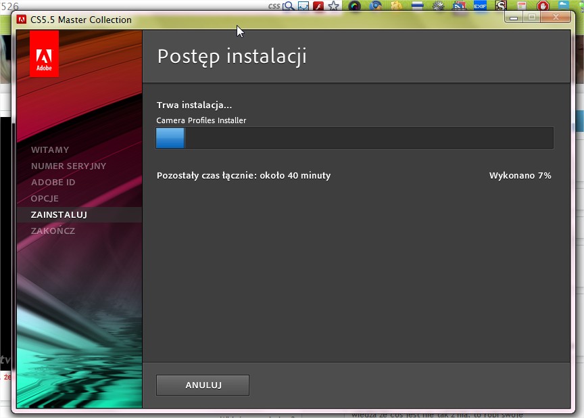This screenshot has height=418, width=584.
Task: Click the 'CS5.5 Master Collection' window title
Action: [x=81, y=20]
